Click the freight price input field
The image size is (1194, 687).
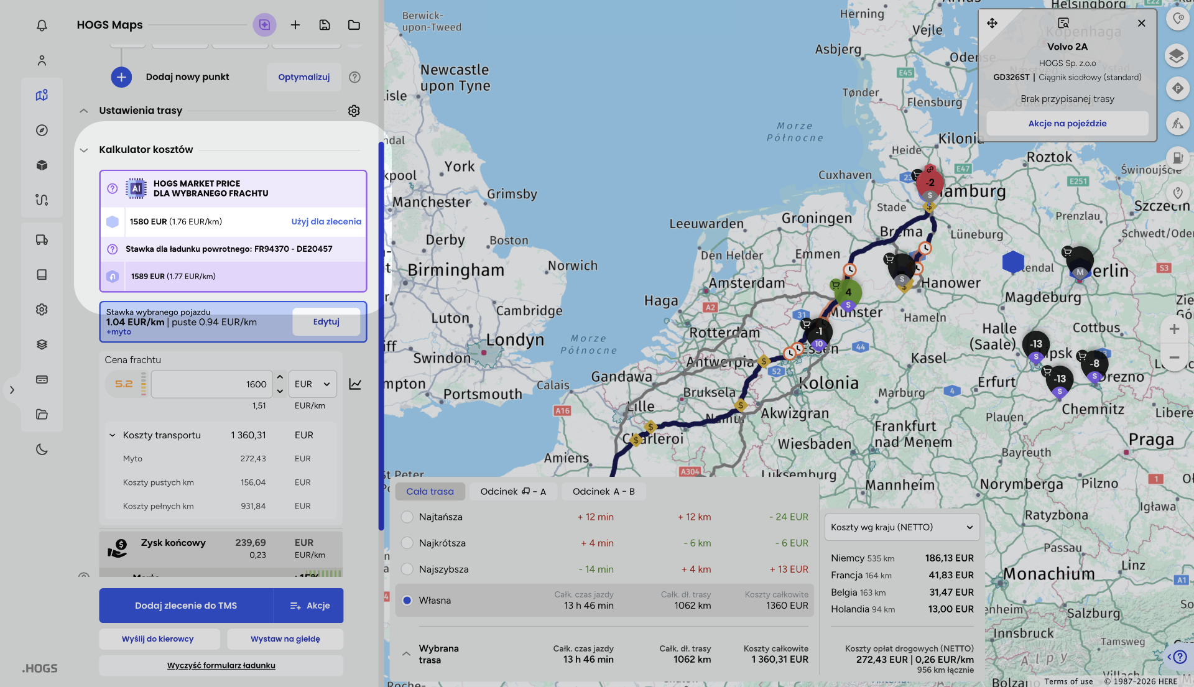211,384
